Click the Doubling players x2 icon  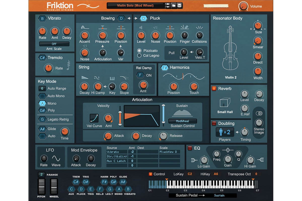coord(225,132)
